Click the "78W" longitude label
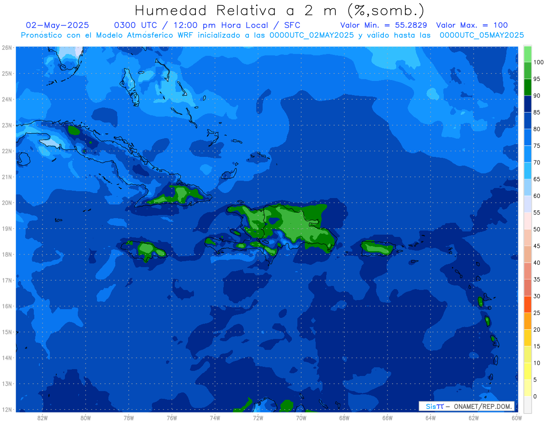 click(129, 418)
